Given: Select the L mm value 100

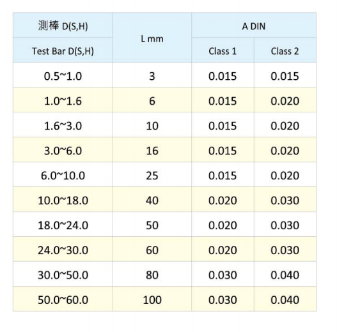Looking at the screenshot, I should click(x=152, y=299).
